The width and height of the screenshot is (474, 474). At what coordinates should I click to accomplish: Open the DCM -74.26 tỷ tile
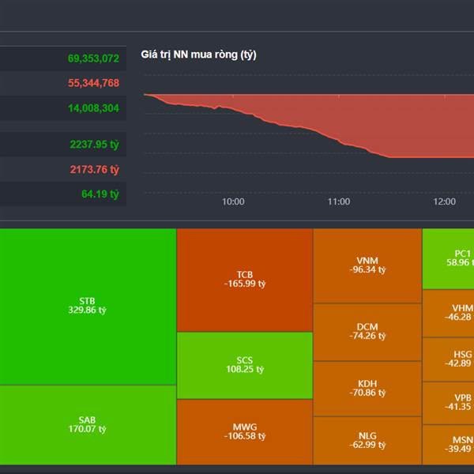(367, 332)
